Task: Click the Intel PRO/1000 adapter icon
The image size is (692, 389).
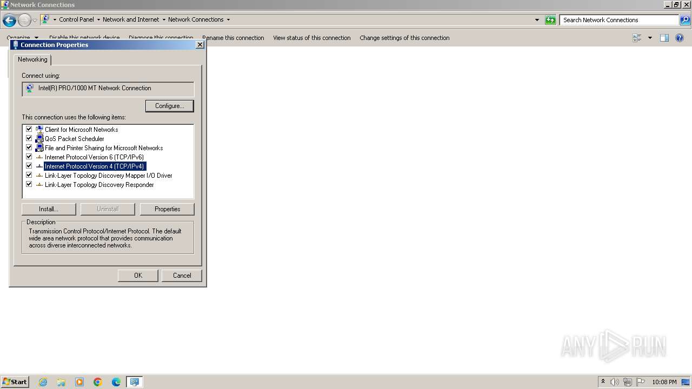Action: (x=30, y=88)
